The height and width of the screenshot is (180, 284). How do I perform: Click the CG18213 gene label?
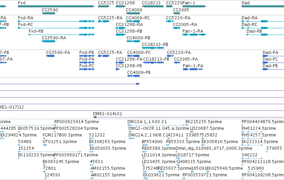[151, 3]
